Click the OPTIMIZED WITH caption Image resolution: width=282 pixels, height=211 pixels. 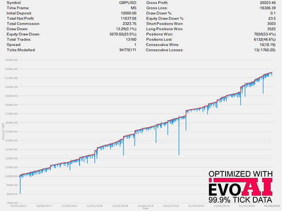(241, 174)
